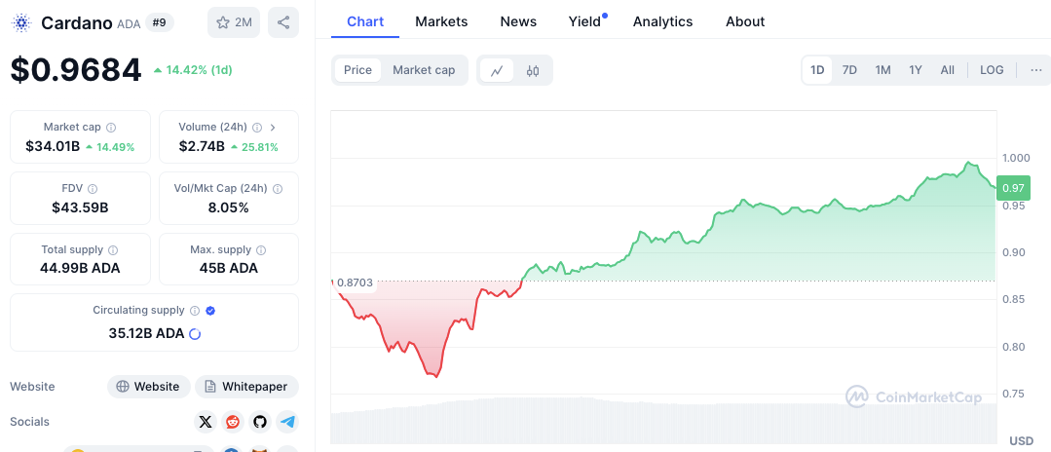The width and height of the screenshot is (1051, 452).
Task: Select the 7D time range
Action: click(x=849, y=70)
